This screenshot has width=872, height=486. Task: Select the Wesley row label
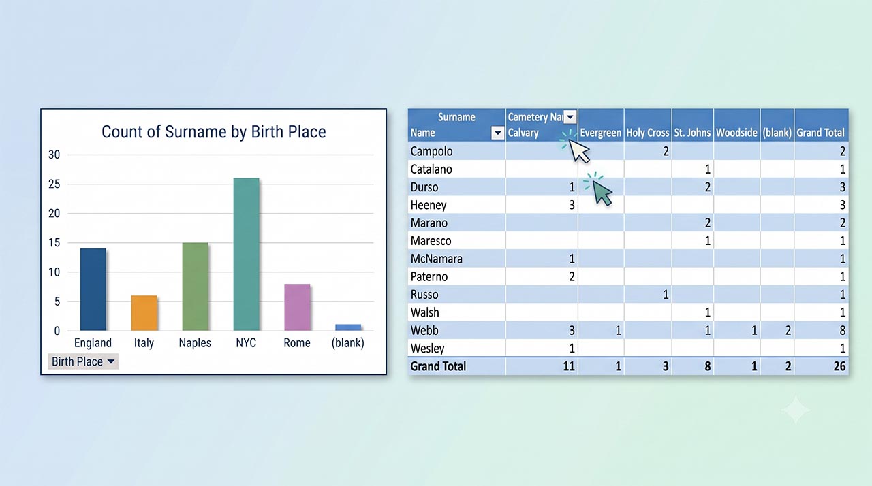(x=427, y=348)
